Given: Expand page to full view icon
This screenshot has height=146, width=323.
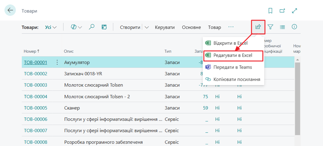Looking at the screenshot, I should pos(295,11).
